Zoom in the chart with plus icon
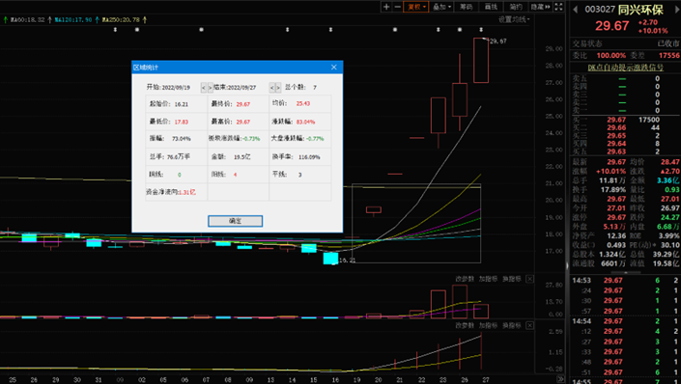This screenshot has height=384, width=681. pos(386,7)
